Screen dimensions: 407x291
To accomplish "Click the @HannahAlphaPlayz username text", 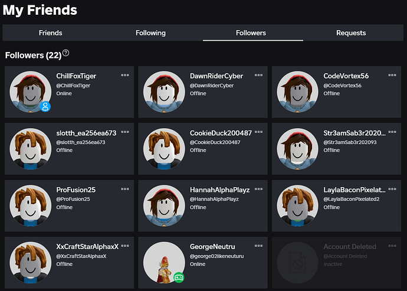I will [x=214, y=200].
